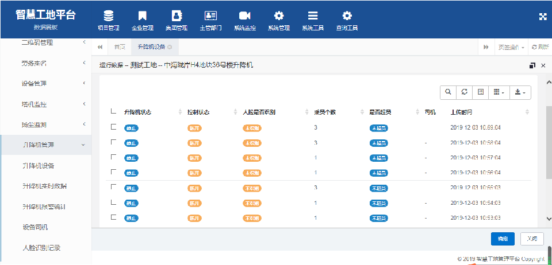Expand 劳务实名 in the sidebar
Image resolution: width=552 pixels, height=265 pixels.
46,63
